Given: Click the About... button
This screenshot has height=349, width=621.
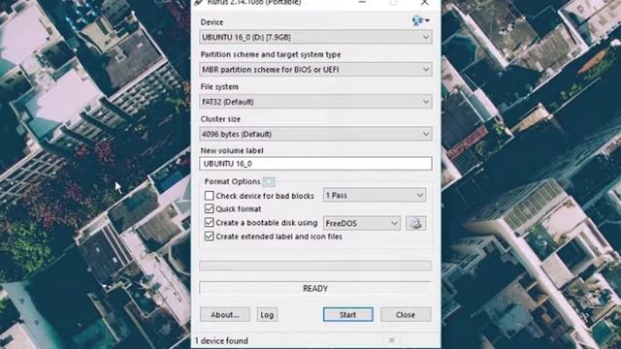Looking at the screenshot, I should (x=224, y=314).
